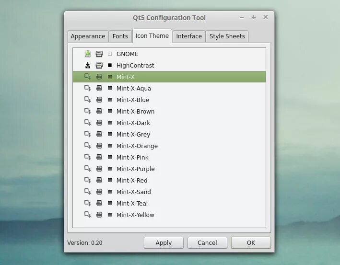Click the Mint-X-Orange row's download icon
Viewport: 340px width, 265px height.
click(88, 145)
